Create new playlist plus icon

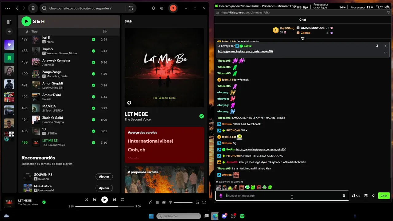[x=9, y=32]
